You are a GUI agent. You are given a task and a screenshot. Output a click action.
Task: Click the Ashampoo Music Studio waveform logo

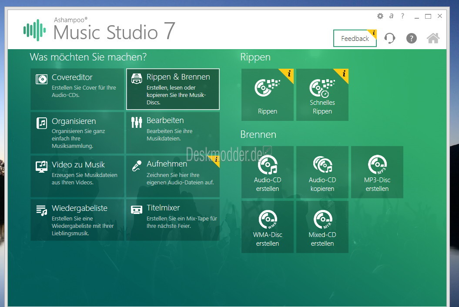[x=34, y=30]
